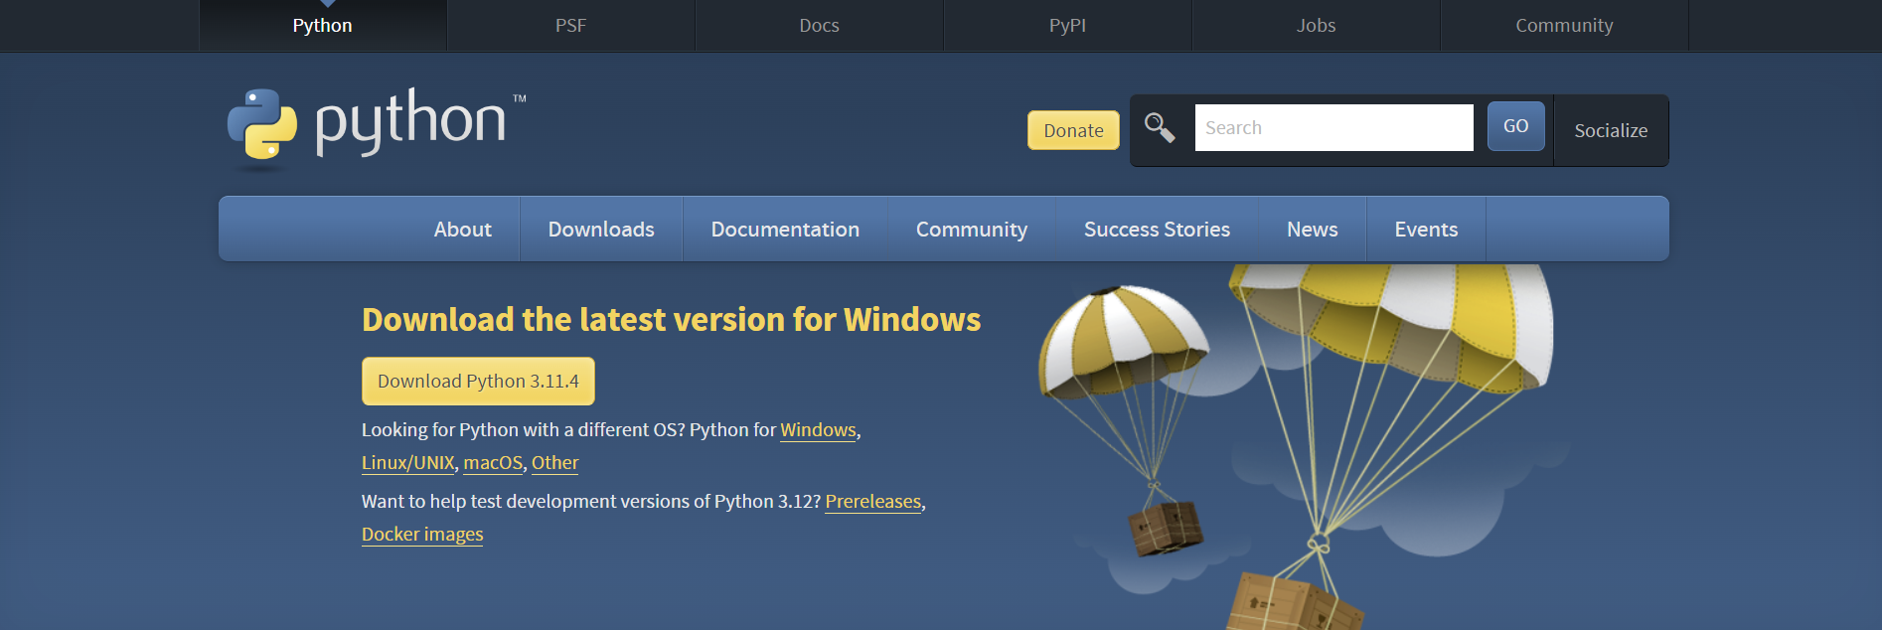The image size is (1882, 630).
Task: Click the yellow Donate button
Action: coord(1073,130)
